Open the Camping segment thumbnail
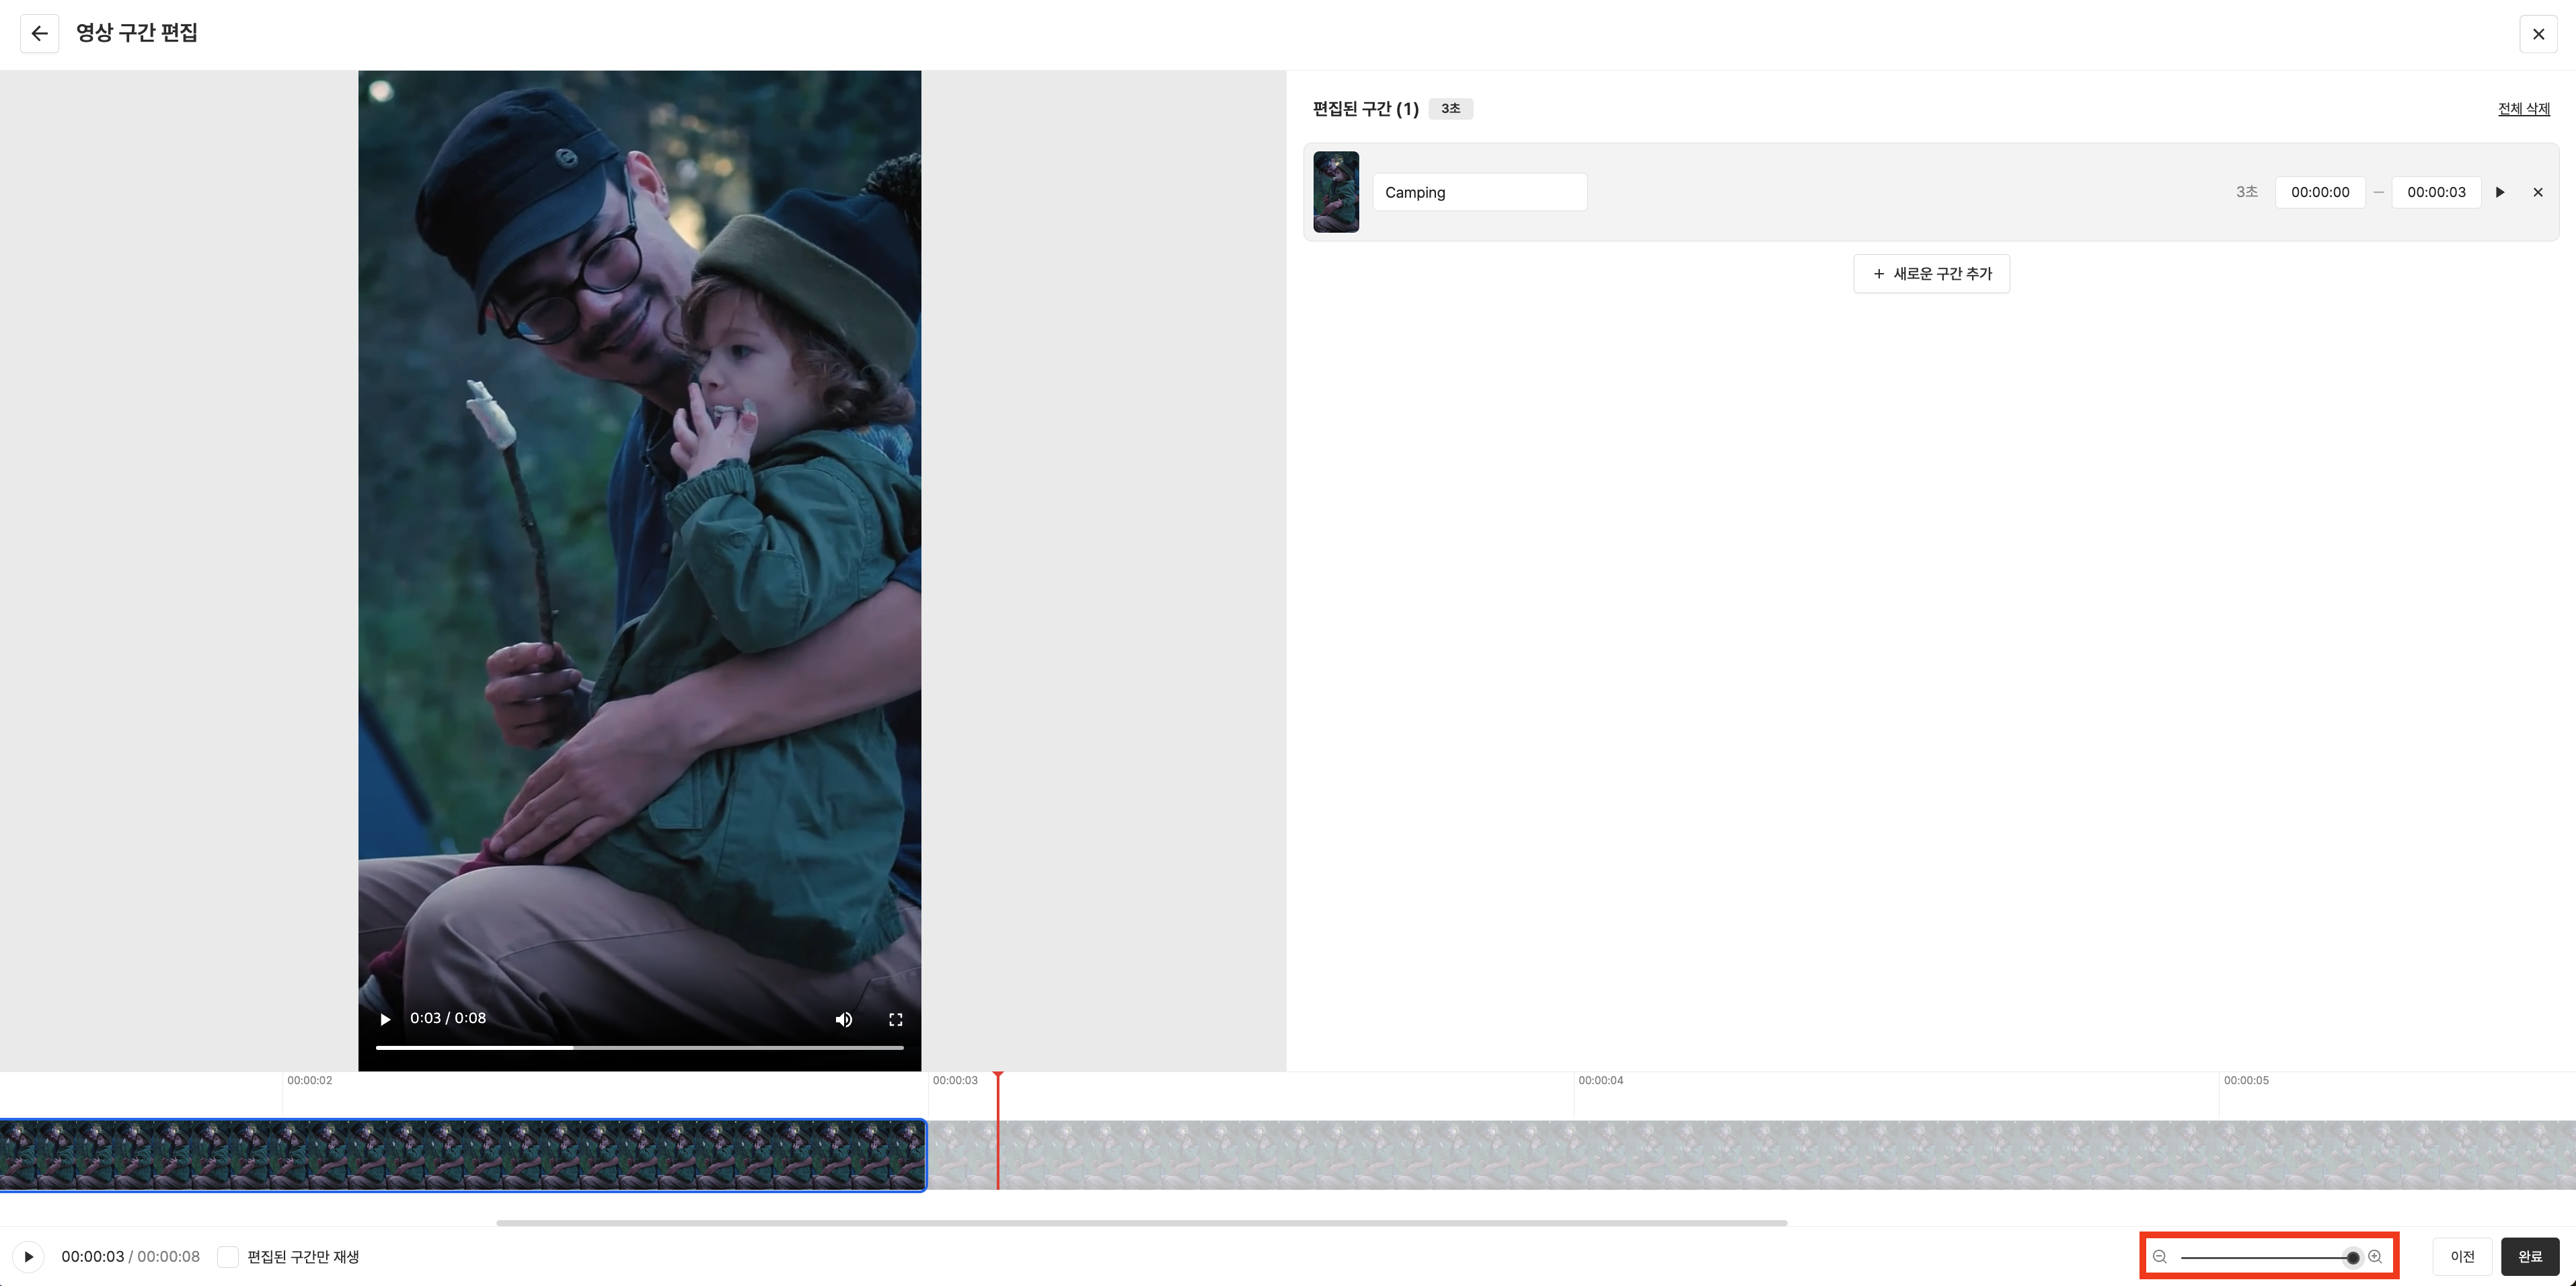This screenshot has height=1286, width=2576. [1335, 191]
